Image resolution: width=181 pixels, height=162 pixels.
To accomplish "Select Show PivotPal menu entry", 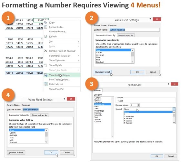I will [56, 89].
